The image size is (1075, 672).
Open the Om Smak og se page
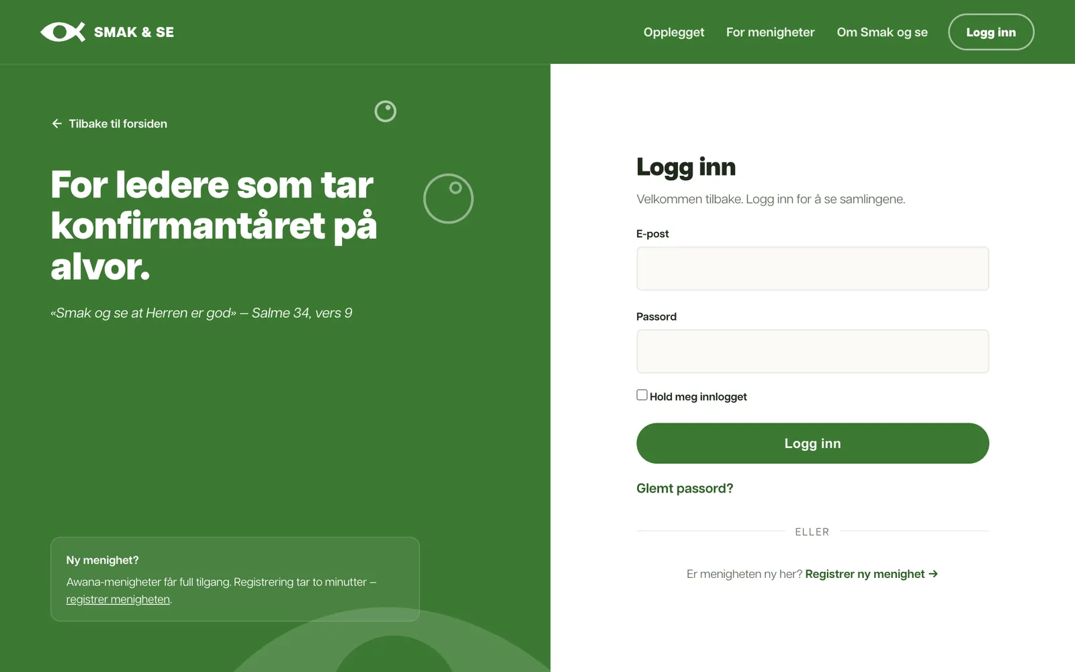tap(882, 32)
